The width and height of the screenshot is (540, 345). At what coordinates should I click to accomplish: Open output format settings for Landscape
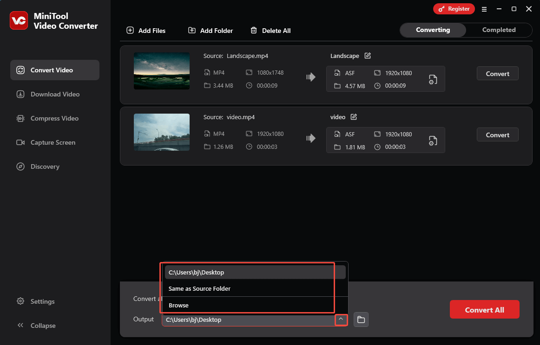pos(433,79)
